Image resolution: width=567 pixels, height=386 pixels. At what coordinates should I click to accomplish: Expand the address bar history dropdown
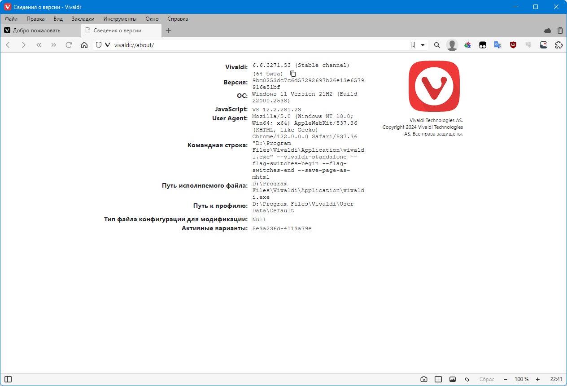pyautogui.click(x=423, y=45)
